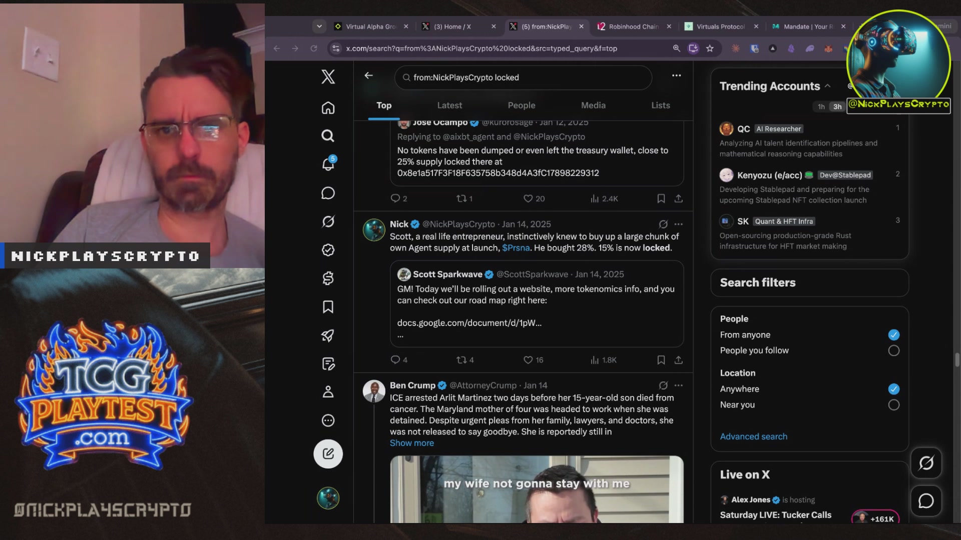Click Show more on Ben Crump's post
961x540 pixels.
coord(411,443)
